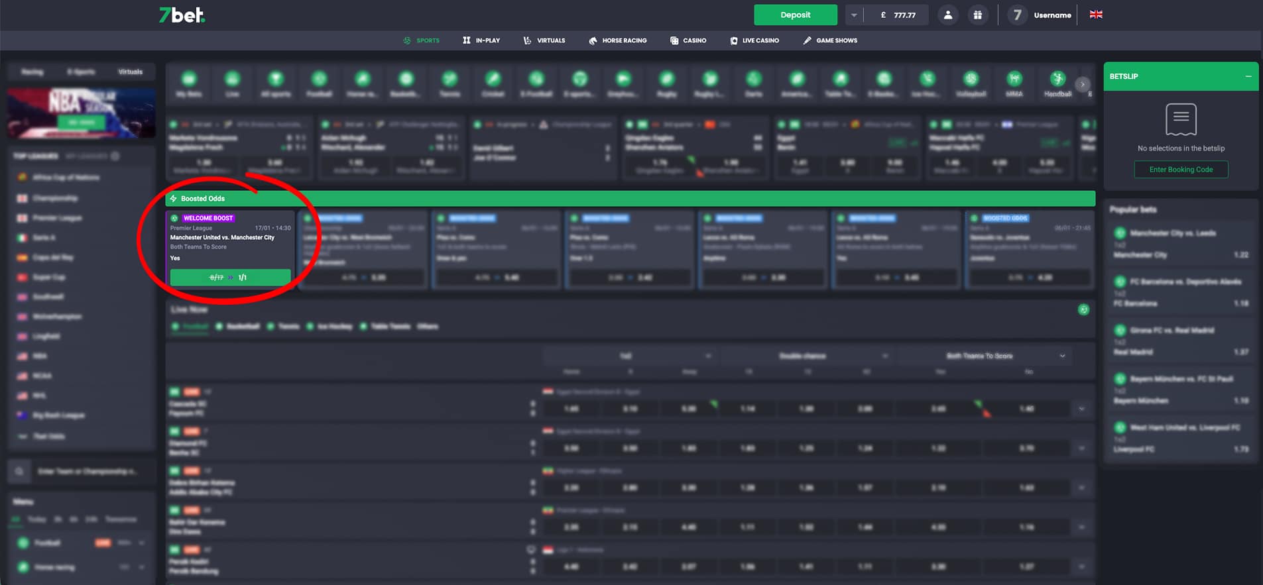Click Enter Booking Code button
The height and width of the screenshot is (585, 1263).
click(1181, 170)
